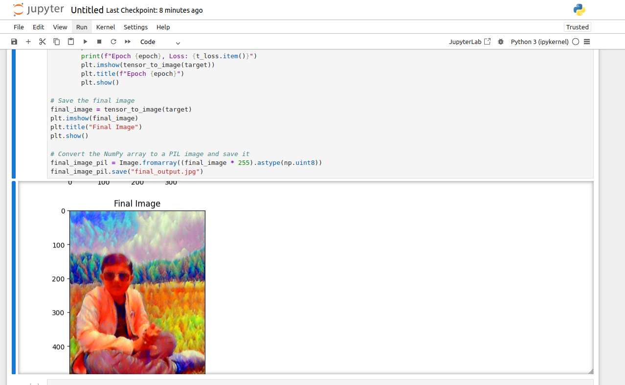The image size is (625, 385).
Task: Click the empty cell below the output
Action: pyautogui.click(x=320, y=382)
